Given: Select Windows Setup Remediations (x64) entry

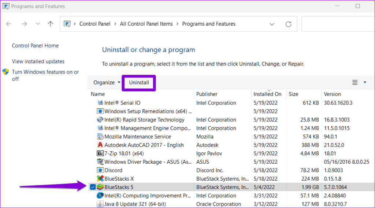Looking at the screenshot, I should click(x=148, y=111).
